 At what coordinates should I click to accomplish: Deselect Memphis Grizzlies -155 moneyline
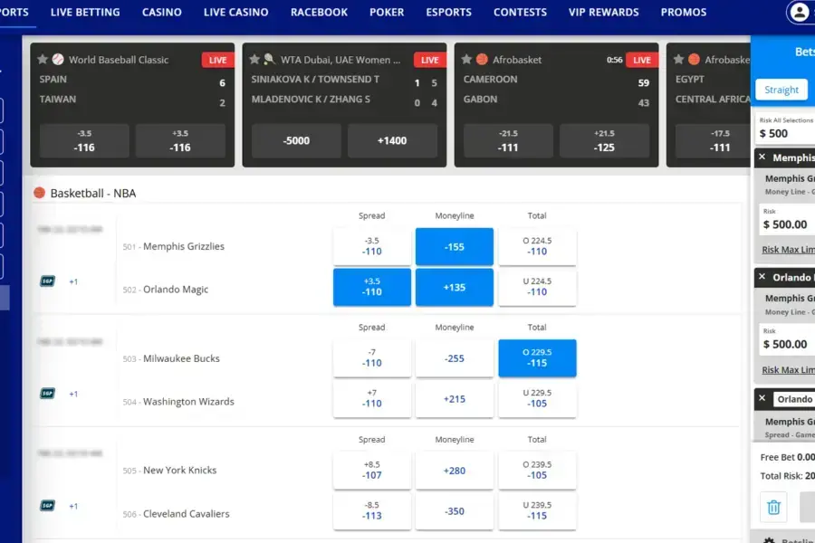[x=455, y=246]
